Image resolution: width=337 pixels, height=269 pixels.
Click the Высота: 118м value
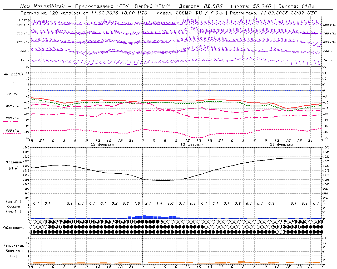(296, 6)
